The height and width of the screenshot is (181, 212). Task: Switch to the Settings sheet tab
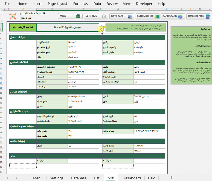pos(57,178)
